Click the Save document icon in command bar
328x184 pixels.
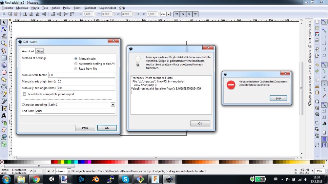[x=317, y=34]
